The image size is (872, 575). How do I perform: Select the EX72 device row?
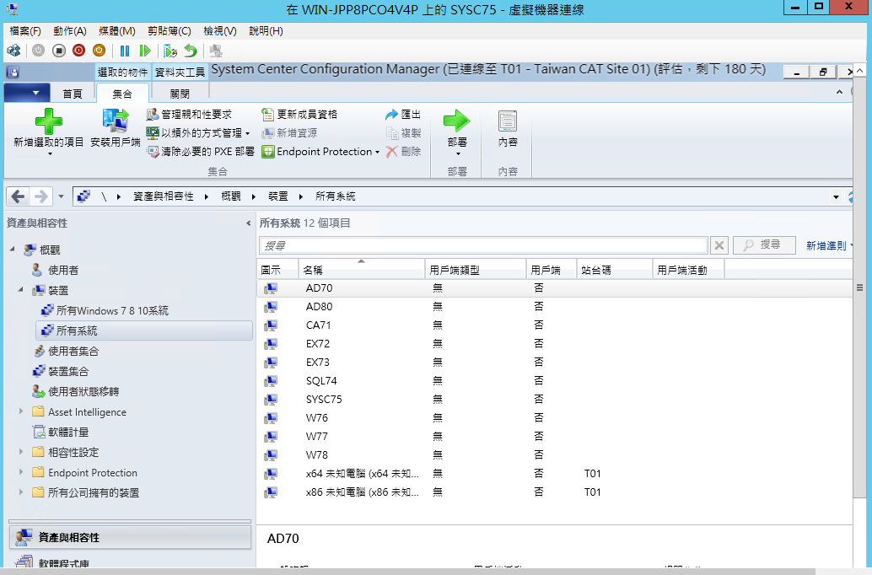(554, 344)
